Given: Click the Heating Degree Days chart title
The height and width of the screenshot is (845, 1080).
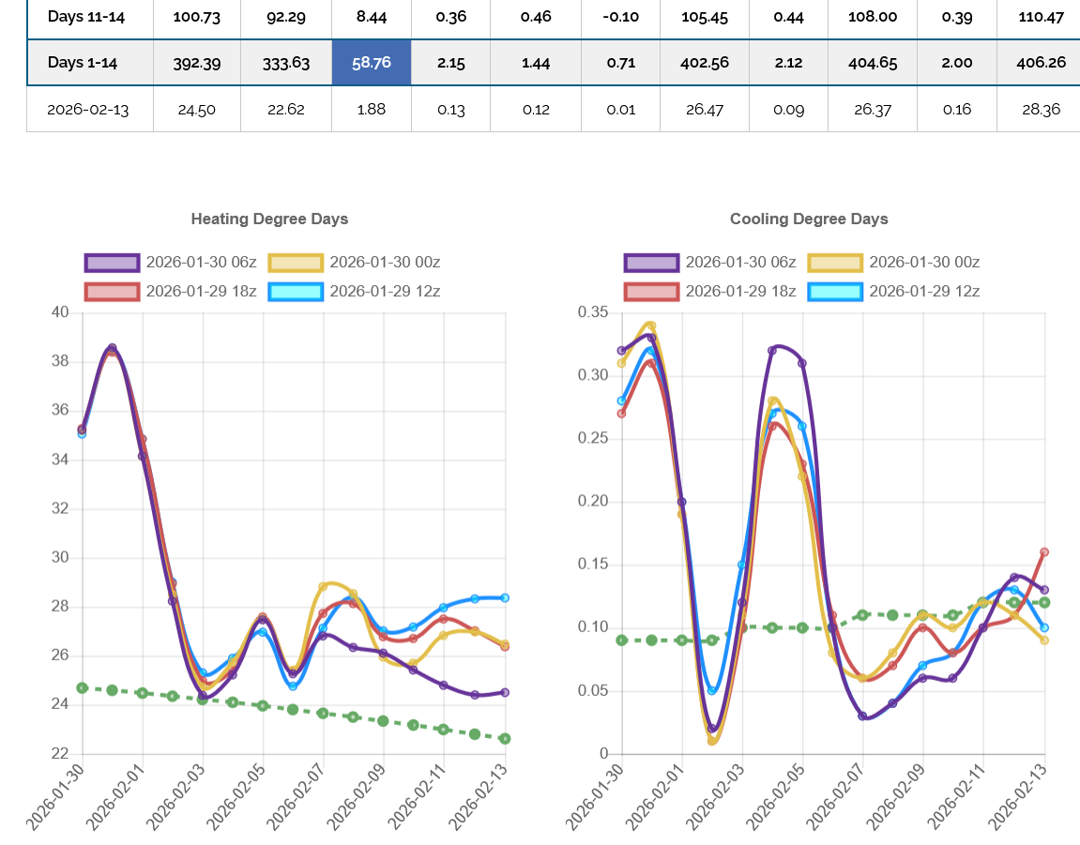Looking at the screenshot, I should pos(269,219).
